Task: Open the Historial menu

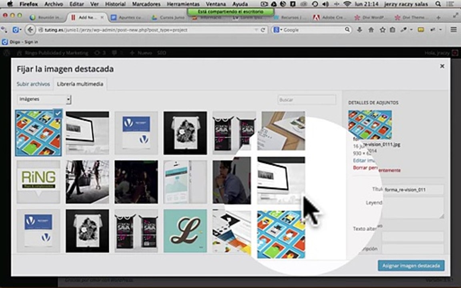Action: (115, 4)
